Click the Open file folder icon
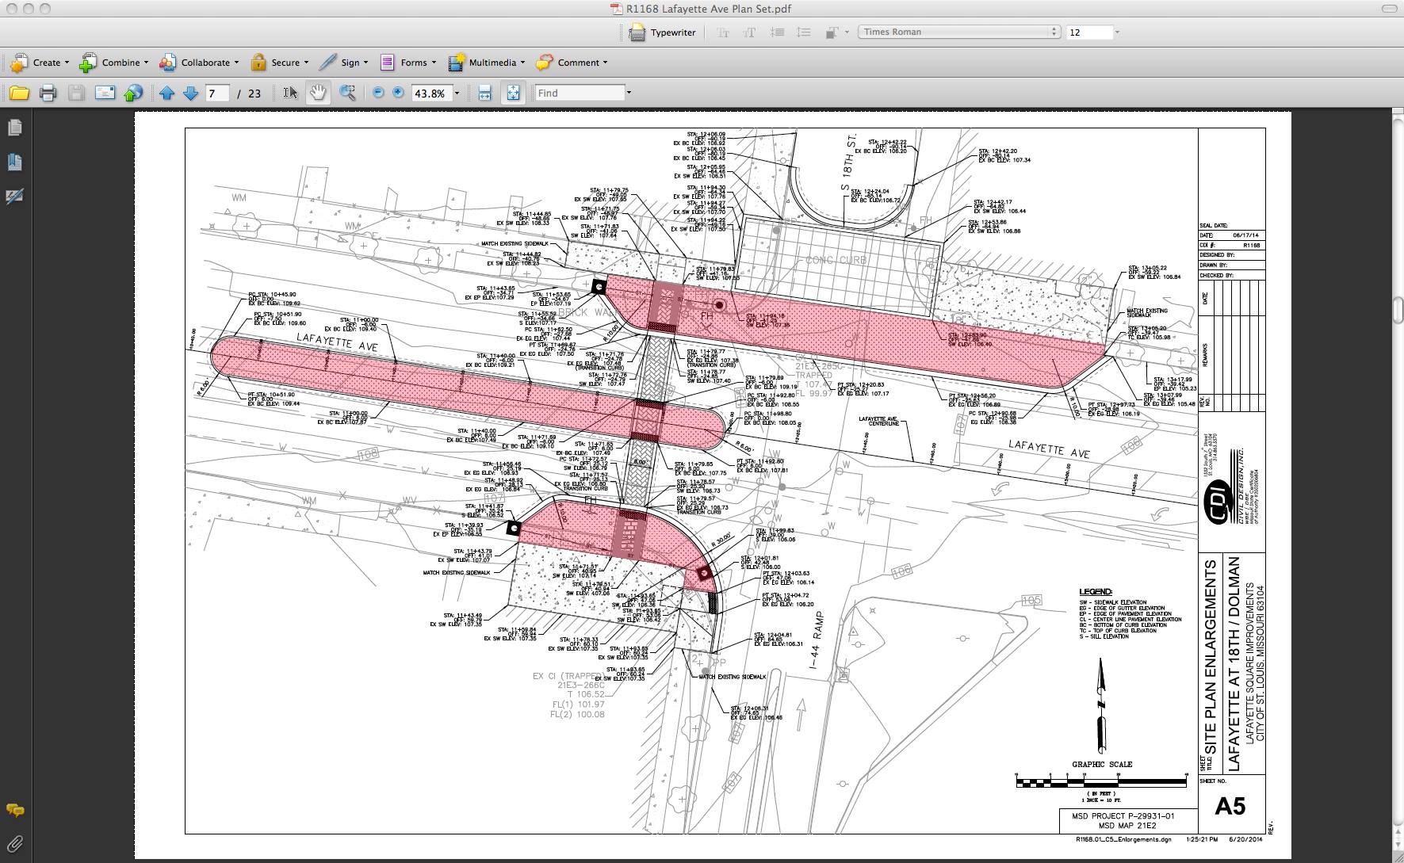Viewport: 1404px width, 863px height. click(x=19, y=94)
